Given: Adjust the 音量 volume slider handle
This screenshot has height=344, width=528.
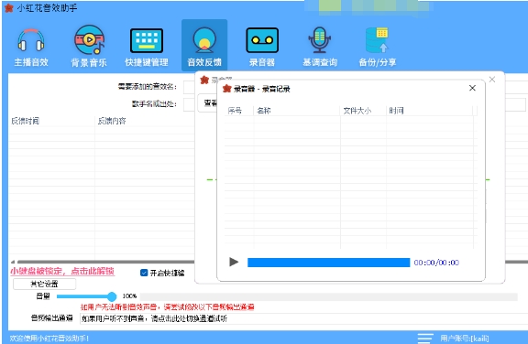Looking at the screenshot, I should coord(112,296).
